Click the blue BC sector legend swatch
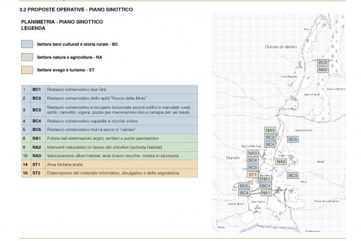Screen dimensions: 361x241 (x=27, y=44)
